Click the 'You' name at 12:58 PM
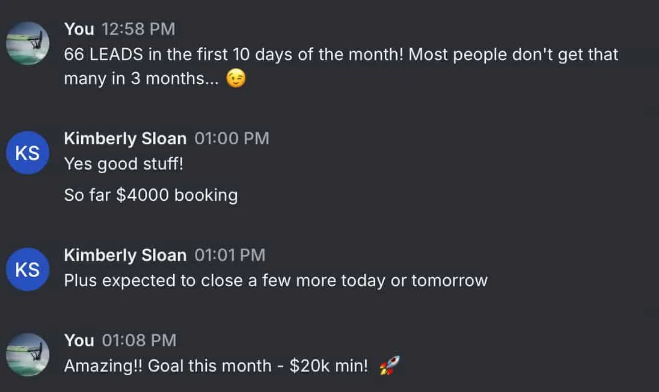This screenshot has height=392, width=659. [79, 29]
